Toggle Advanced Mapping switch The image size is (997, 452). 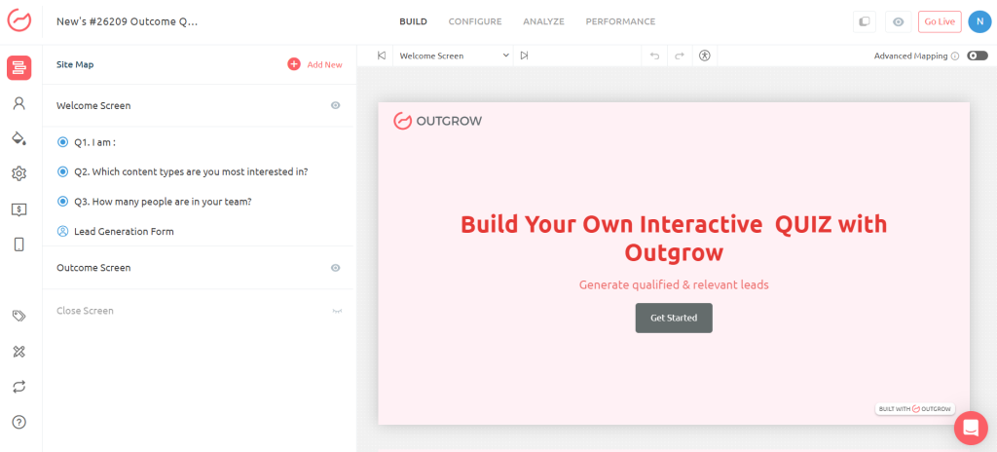pyautogui.click(x=977, y=56)
